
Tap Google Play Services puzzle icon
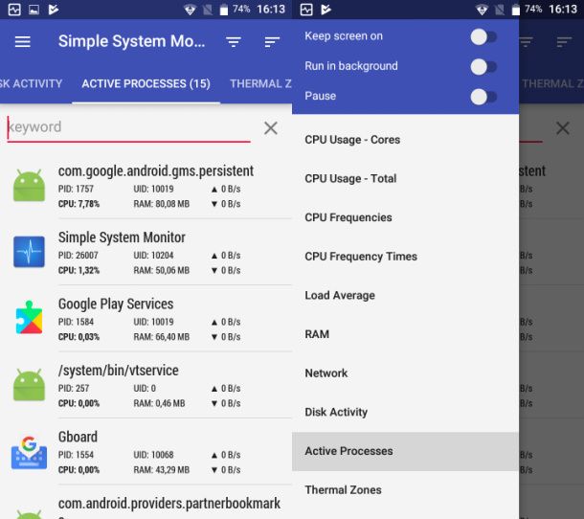point(29,318)
